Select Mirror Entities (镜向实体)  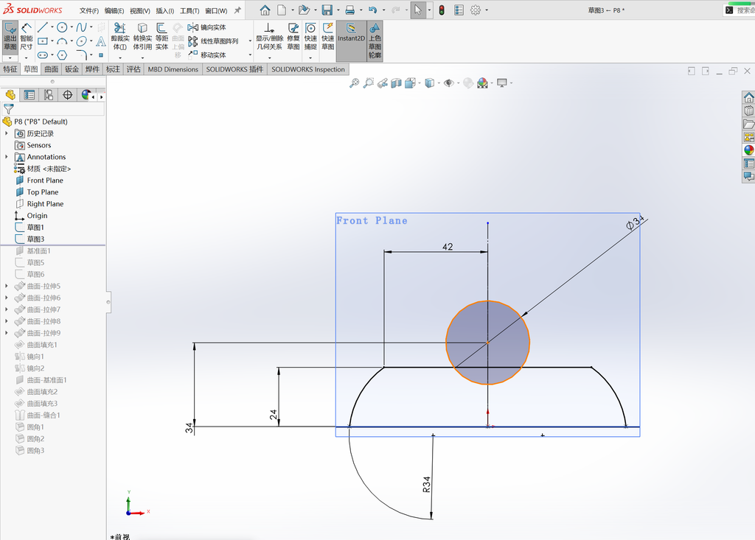[207, 27]
